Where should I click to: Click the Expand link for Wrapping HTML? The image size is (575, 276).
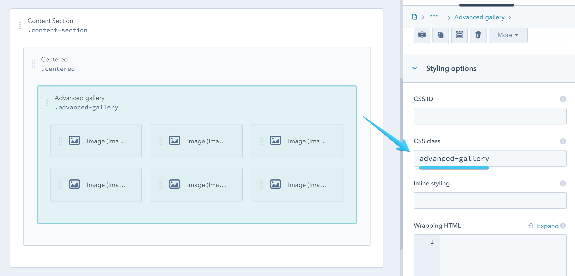[x=548, y=226]
